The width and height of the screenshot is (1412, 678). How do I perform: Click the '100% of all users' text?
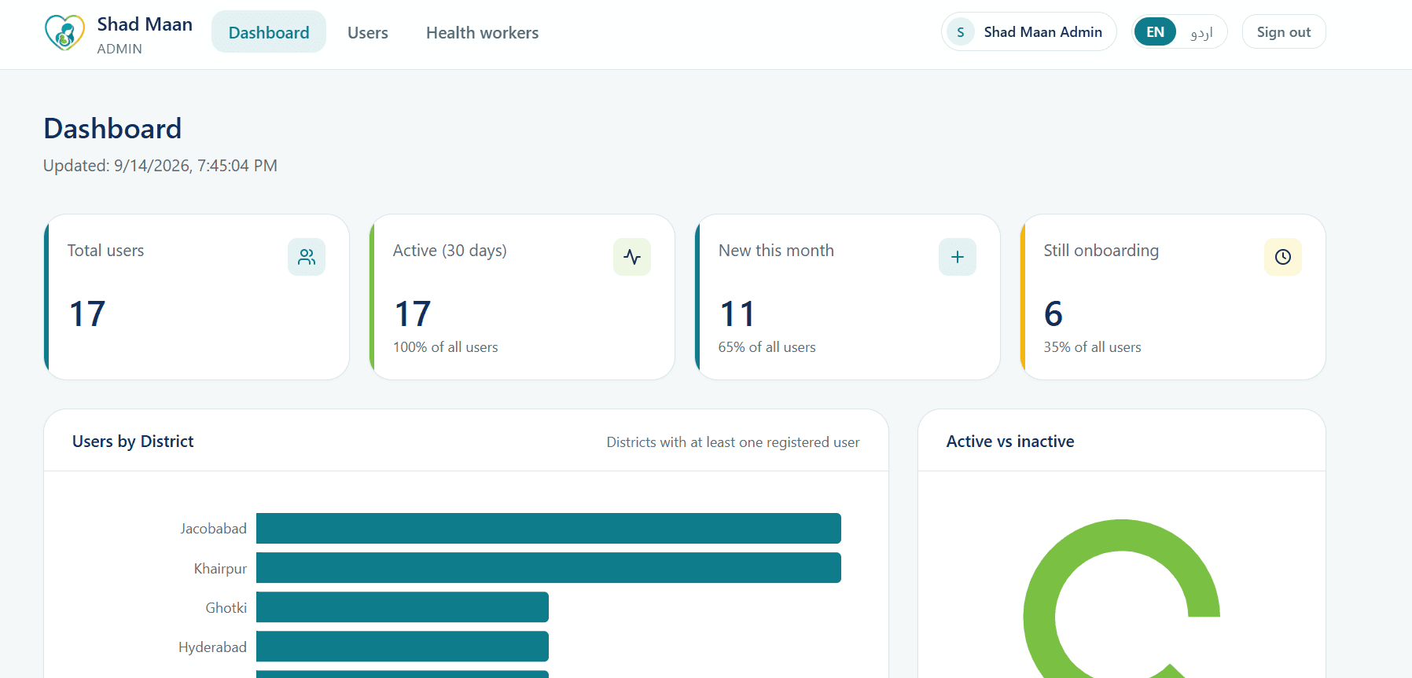[x=446, y=347]
